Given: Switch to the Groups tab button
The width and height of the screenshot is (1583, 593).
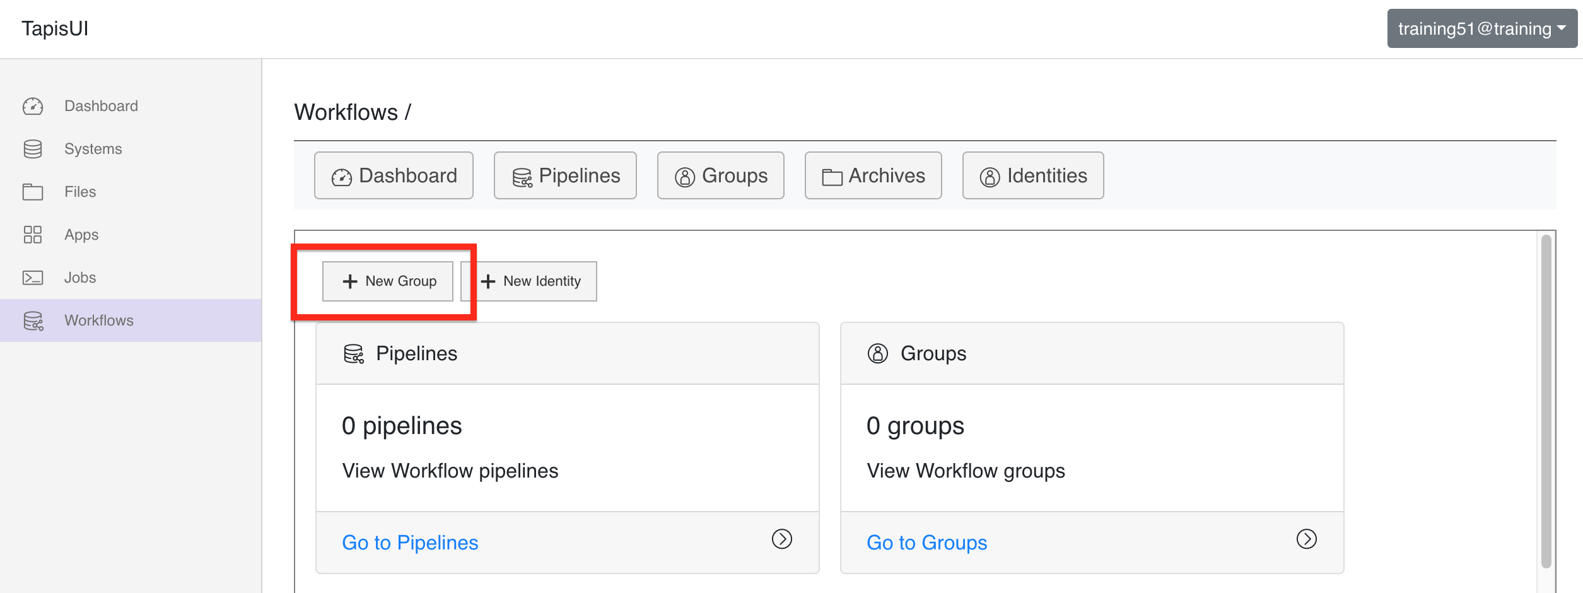Looking at the screenshot, I should 721,175.
